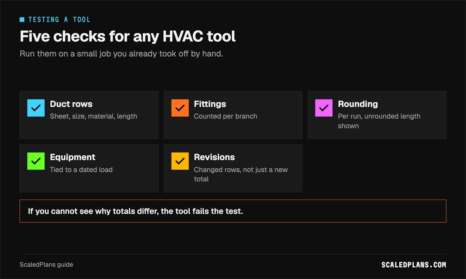Select 'Sheet, size, material, length' text

(93, 116)
